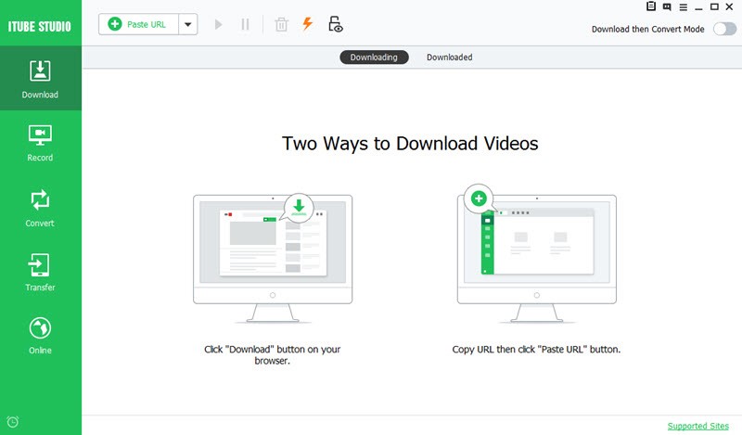Click the feedback chat icon in title bar
This screenshot has height=435, width=742.
point(667,7)
